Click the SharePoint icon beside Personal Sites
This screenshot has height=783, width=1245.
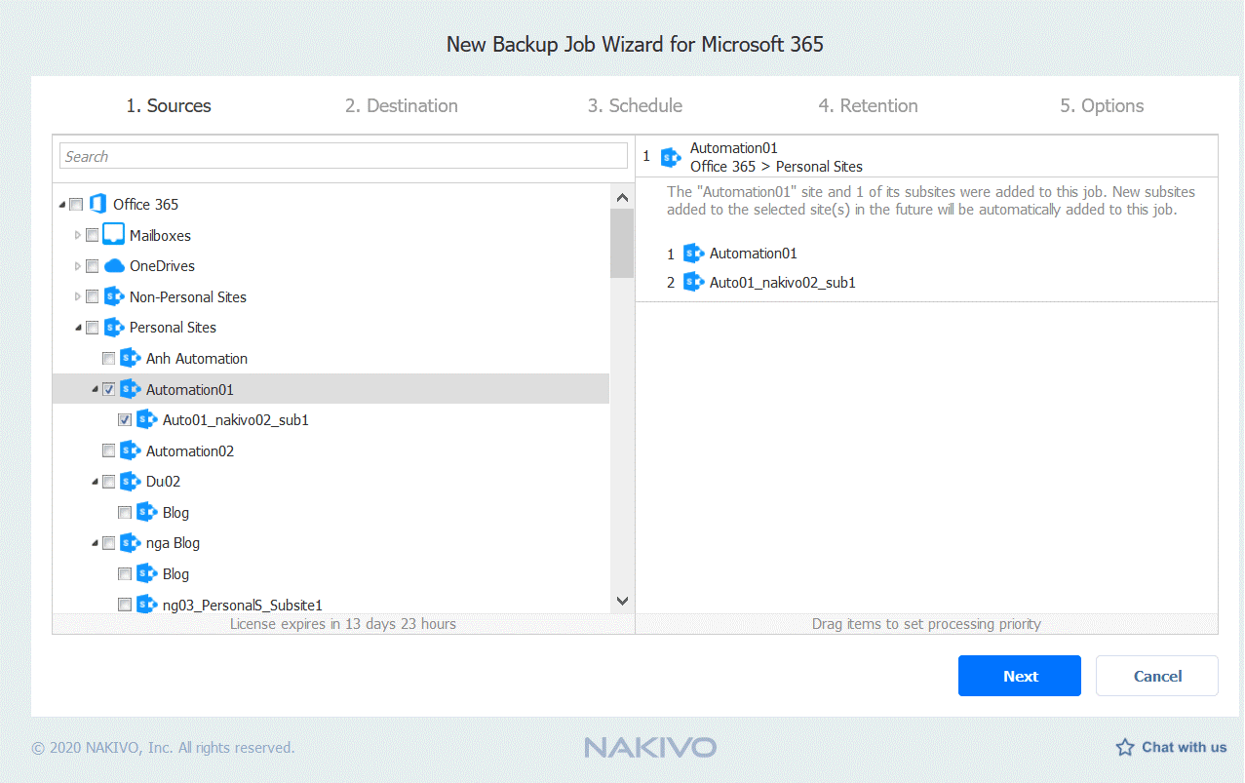click(114, 327)
